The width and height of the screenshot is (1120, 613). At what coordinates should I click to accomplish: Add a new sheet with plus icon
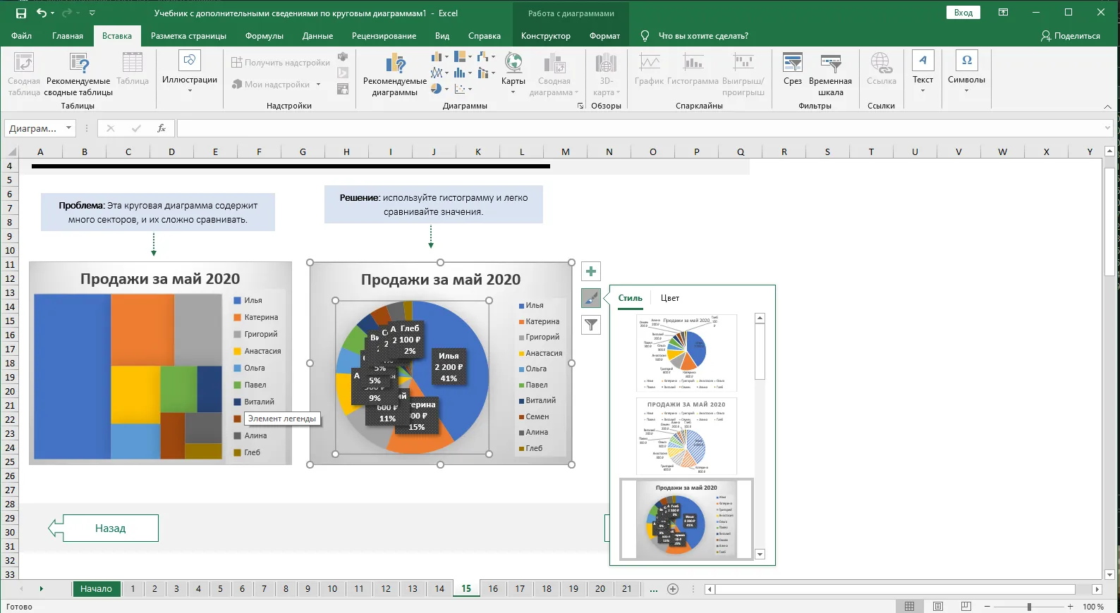pos(673,589)
